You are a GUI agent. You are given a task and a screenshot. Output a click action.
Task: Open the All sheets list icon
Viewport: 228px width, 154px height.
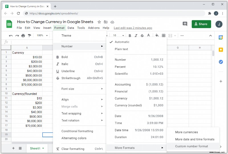pos(20,148)
